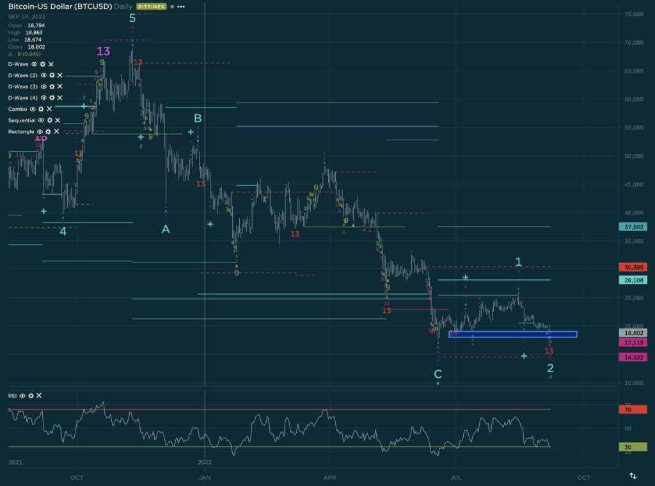This screenshot has height=486, width=655.
Task: Click the magenta 13 label near the October high
Action: point(104,51)
